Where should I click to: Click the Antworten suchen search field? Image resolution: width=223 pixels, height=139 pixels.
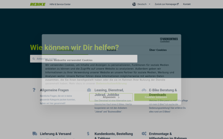84,59
